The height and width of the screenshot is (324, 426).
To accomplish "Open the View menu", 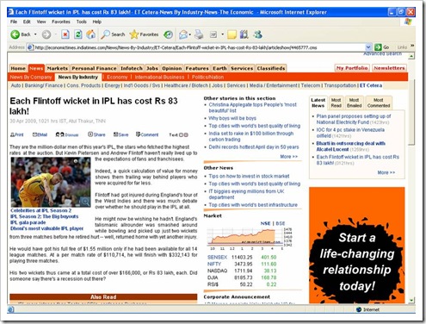I will coord(41,22).
